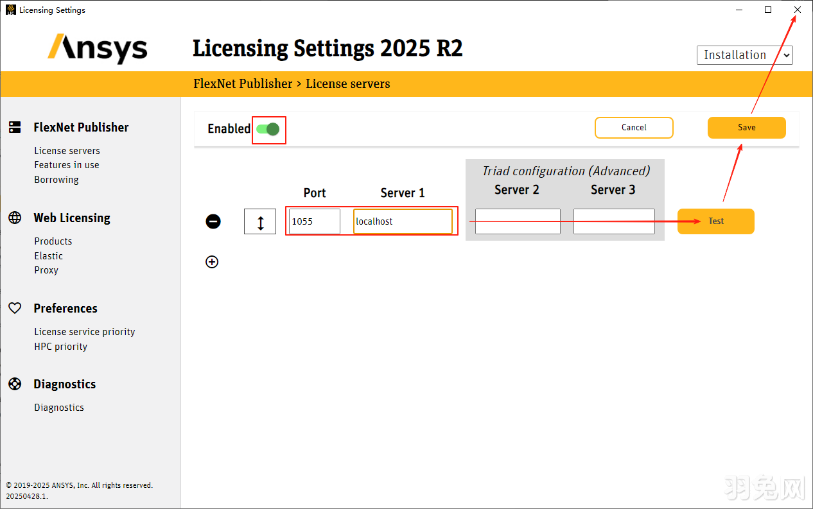Save the license server settings
The height and width of the screenshot is (509, 813).
click(746, 127)
